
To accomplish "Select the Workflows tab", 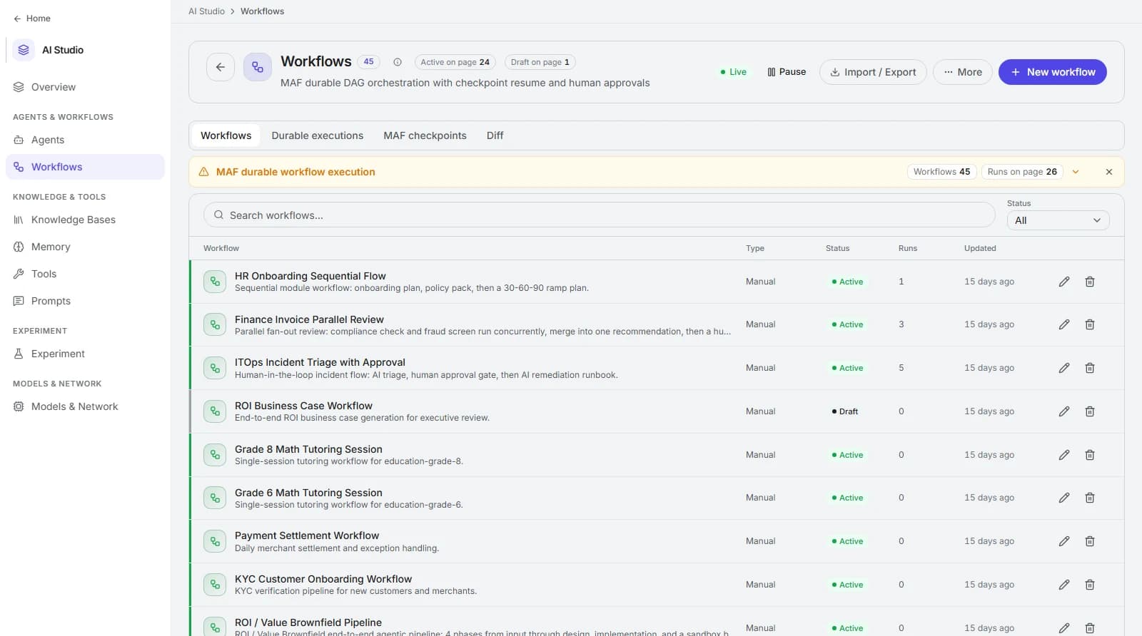I will coord(226,135).
